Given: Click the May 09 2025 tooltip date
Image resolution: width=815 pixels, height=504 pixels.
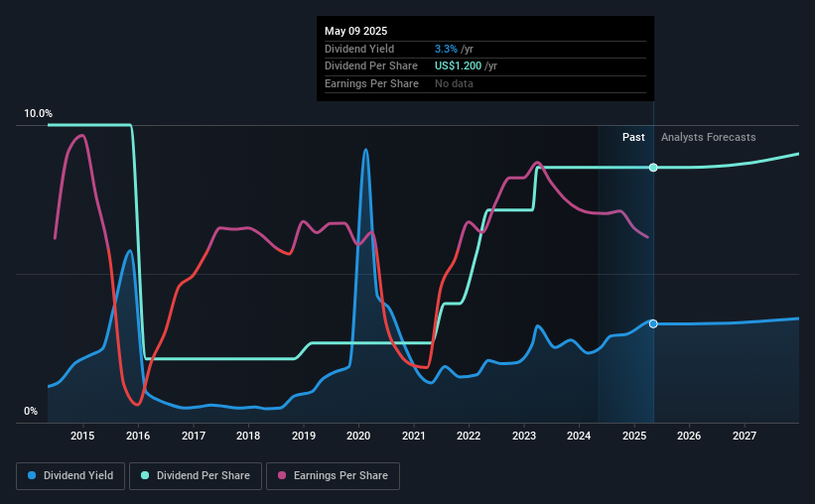Looking at the screenshot, I should pos(356,31).
